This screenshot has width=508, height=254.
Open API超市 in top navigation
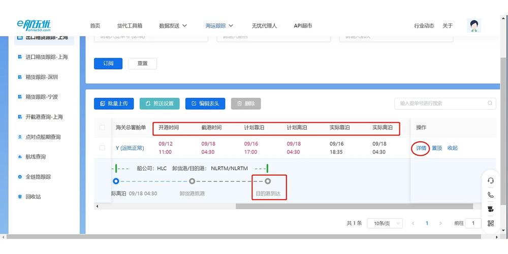(x=303, y=25)
